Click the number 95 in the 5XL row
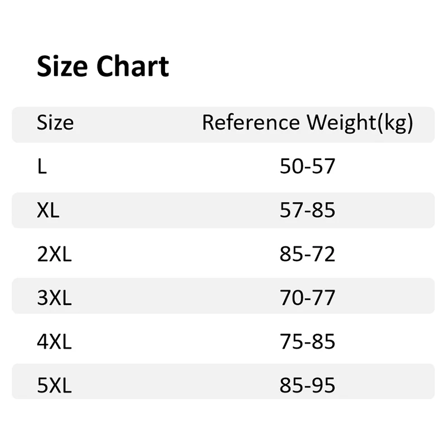 [x=323, y=385]
